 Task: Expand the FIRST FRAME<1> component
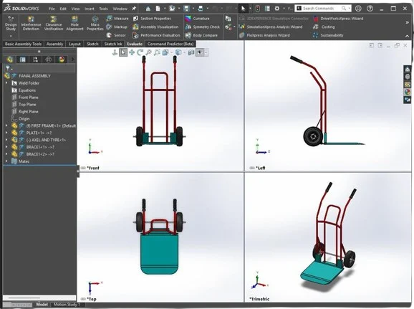pyautogui.click(x=6, y=125)
